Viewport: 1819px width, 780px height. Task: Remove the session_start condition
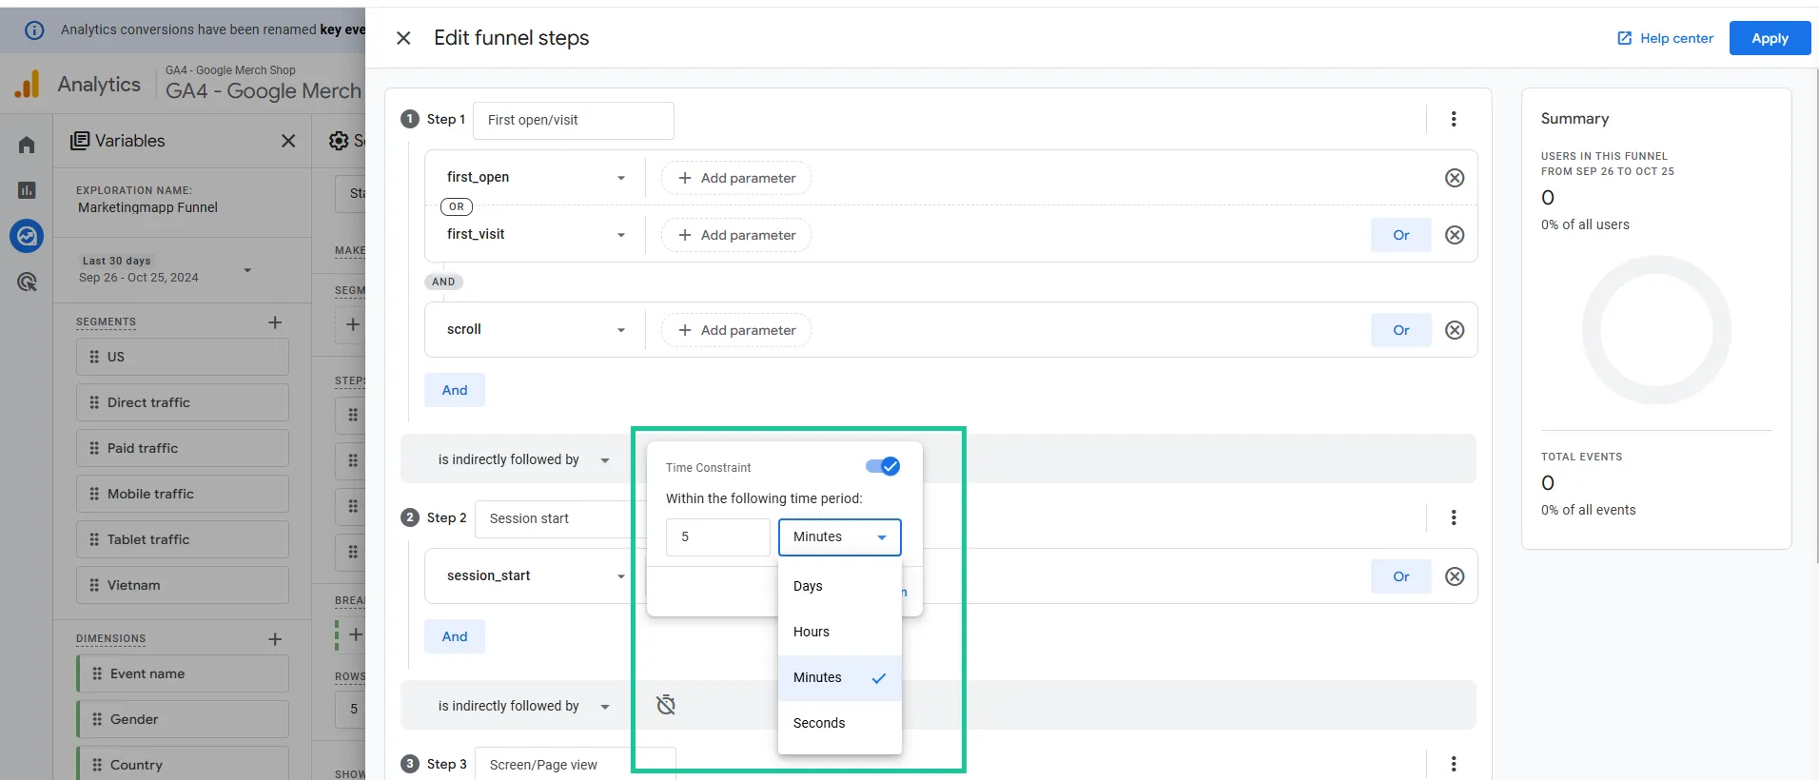[x=1455, y=576]
